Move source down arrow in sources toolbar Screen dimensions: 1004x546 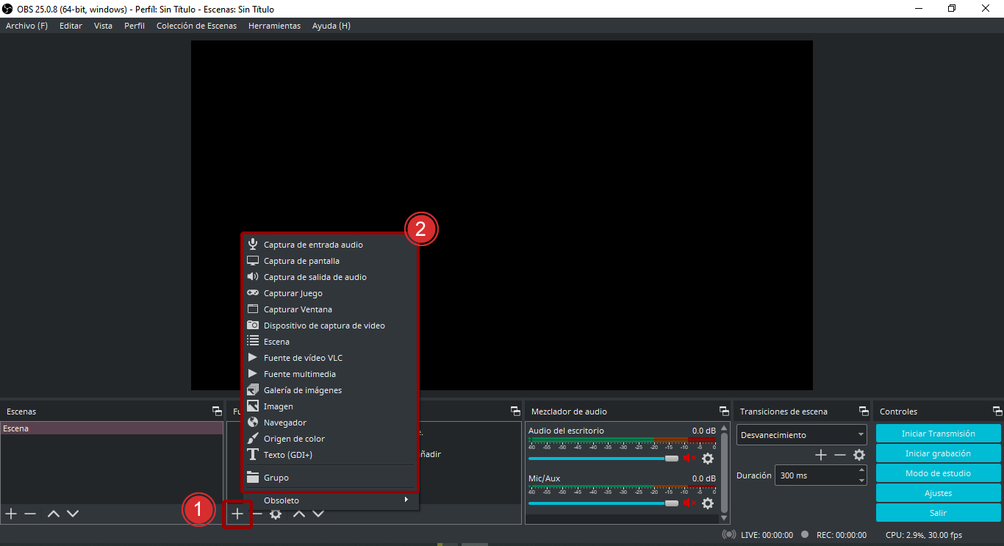(318, 514)
